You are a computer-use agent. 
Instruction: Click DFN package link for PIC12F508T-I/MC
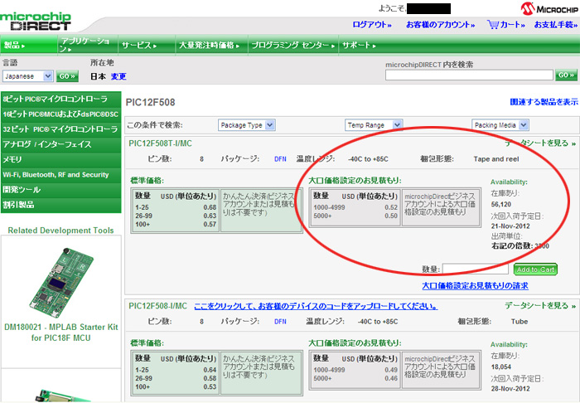click(x=280, y=159)
